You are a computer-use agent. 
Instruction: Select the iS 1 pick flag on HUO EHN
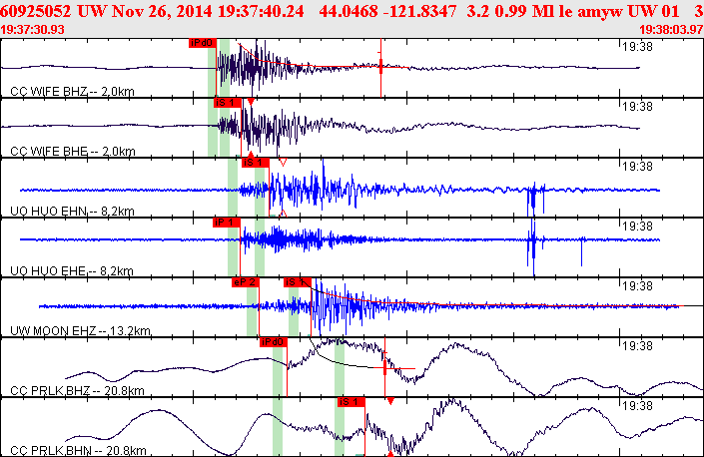point(256,163)
